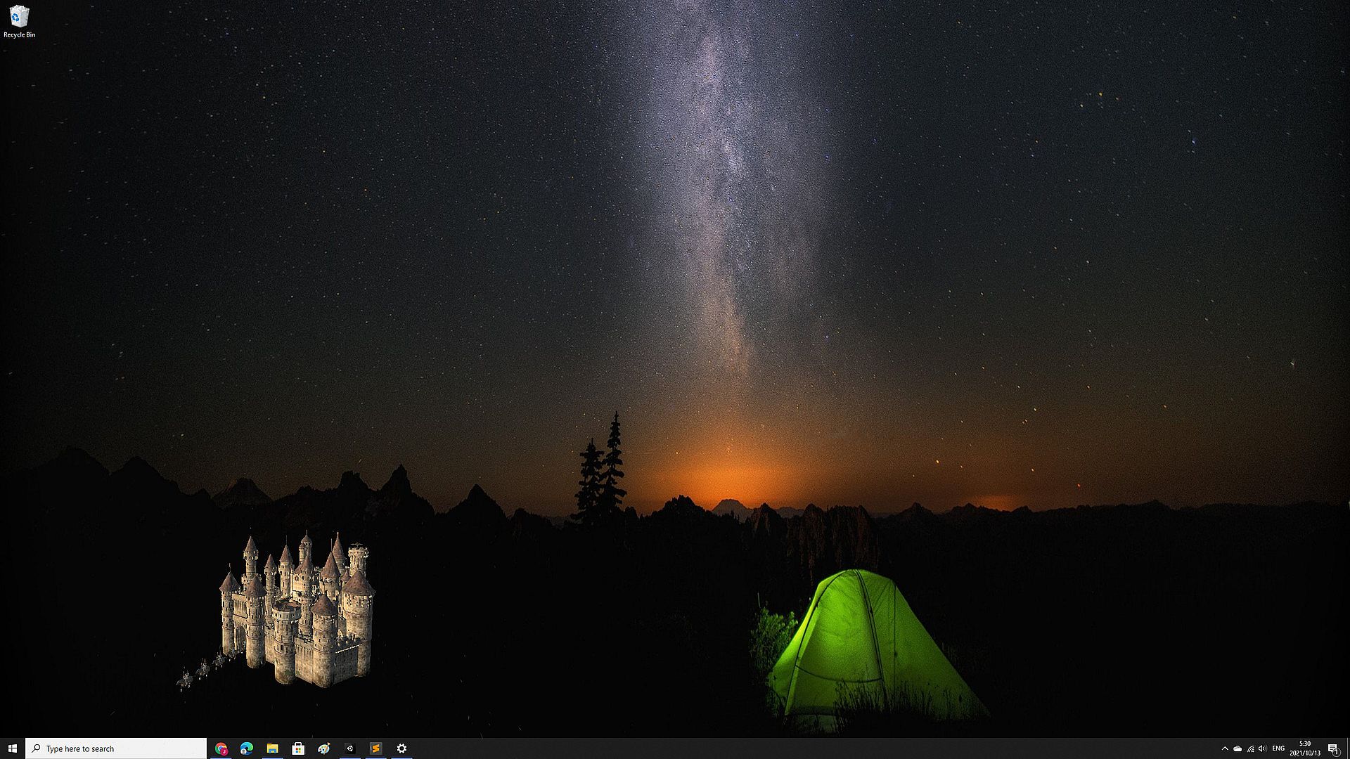The width and height of the screenshot is (1350, 759).
Task: Switch to Sublime Text on the taskbar
Action: click(x=375, y=748)
